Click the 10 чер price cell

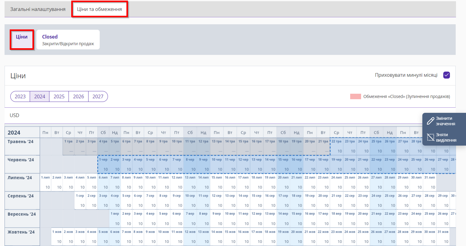tap(217, 164)
